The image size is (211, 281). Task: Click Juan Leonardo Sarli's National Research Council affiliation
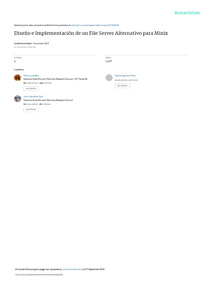coord(48,100)
